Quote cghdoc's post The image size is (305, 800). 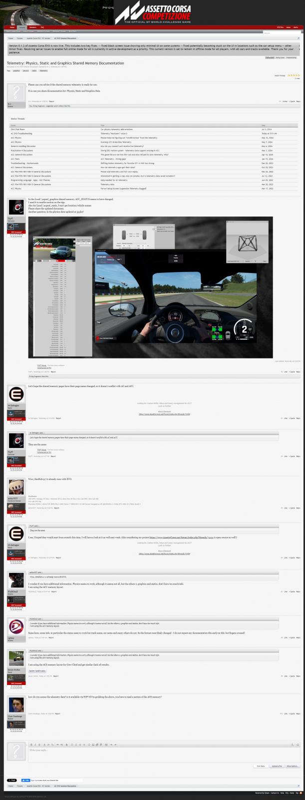293,637
